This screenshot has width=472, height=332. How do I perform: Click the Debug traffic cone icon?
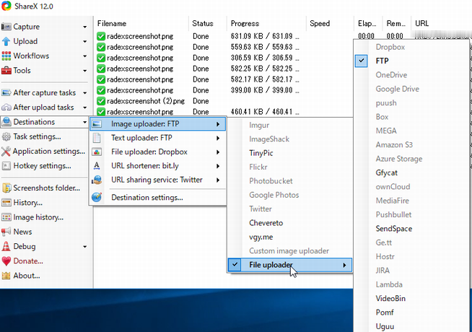(6, 246)
